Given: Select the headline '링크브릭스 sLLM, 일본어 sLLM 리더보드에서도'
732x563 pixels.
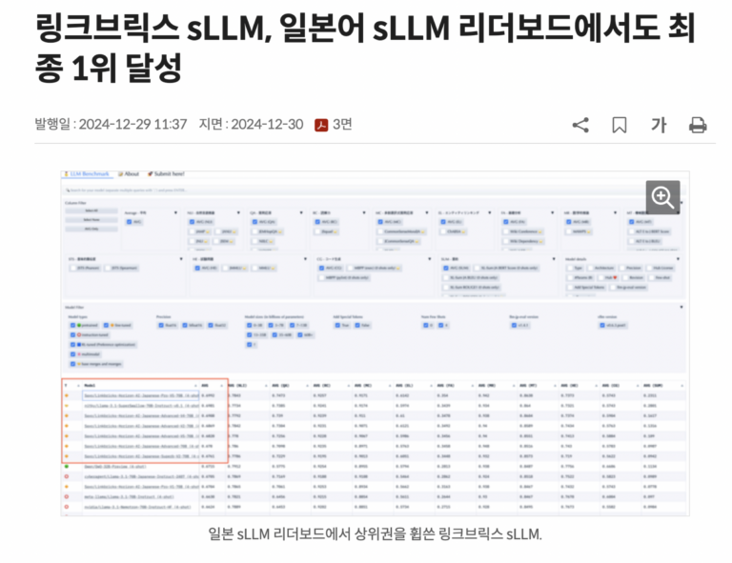Looking at the screenshot, I should pos(347,29).
